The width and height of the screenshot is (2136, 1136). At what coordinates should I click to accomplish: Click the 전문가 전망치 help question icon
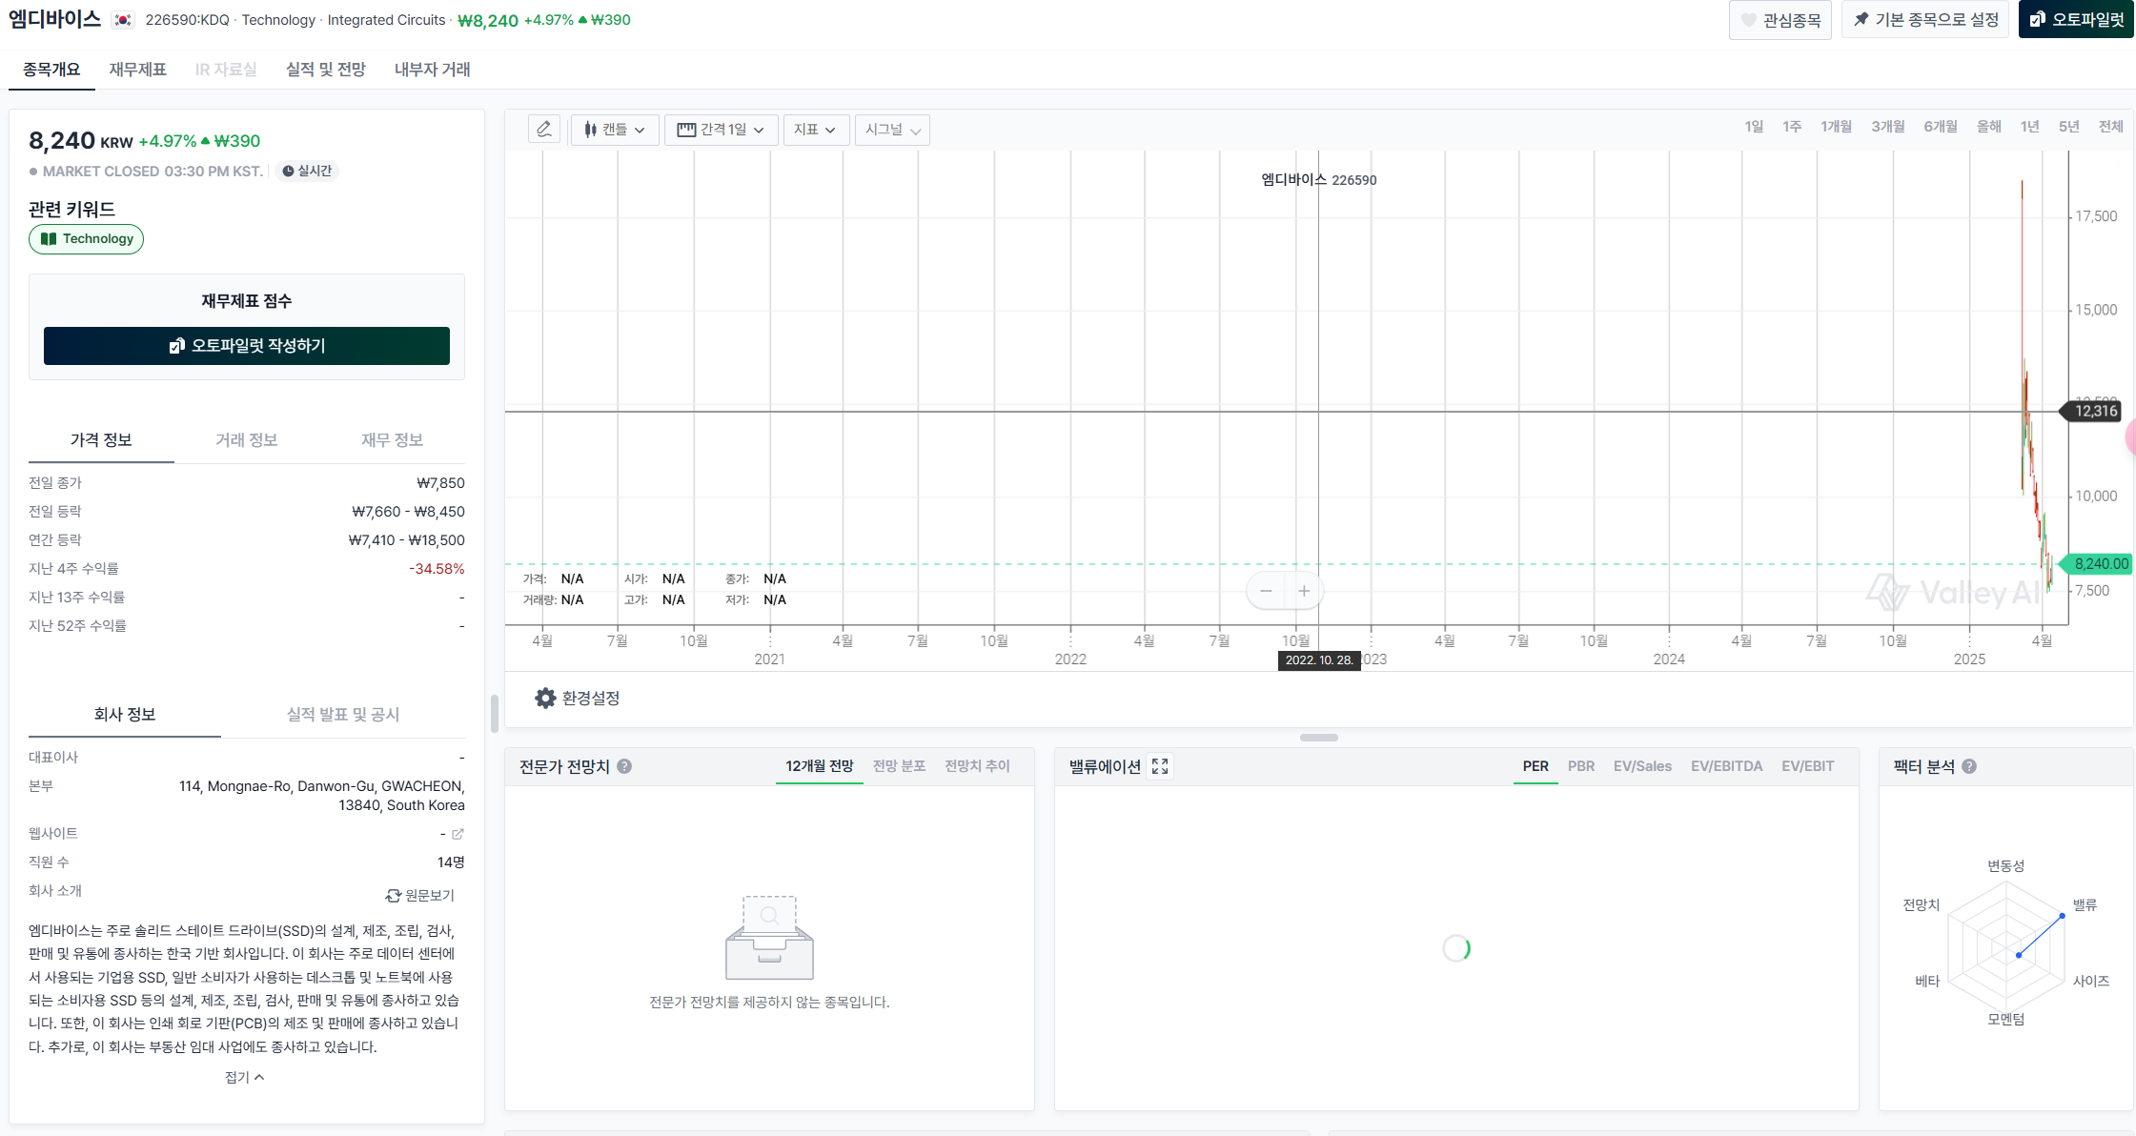624,766
